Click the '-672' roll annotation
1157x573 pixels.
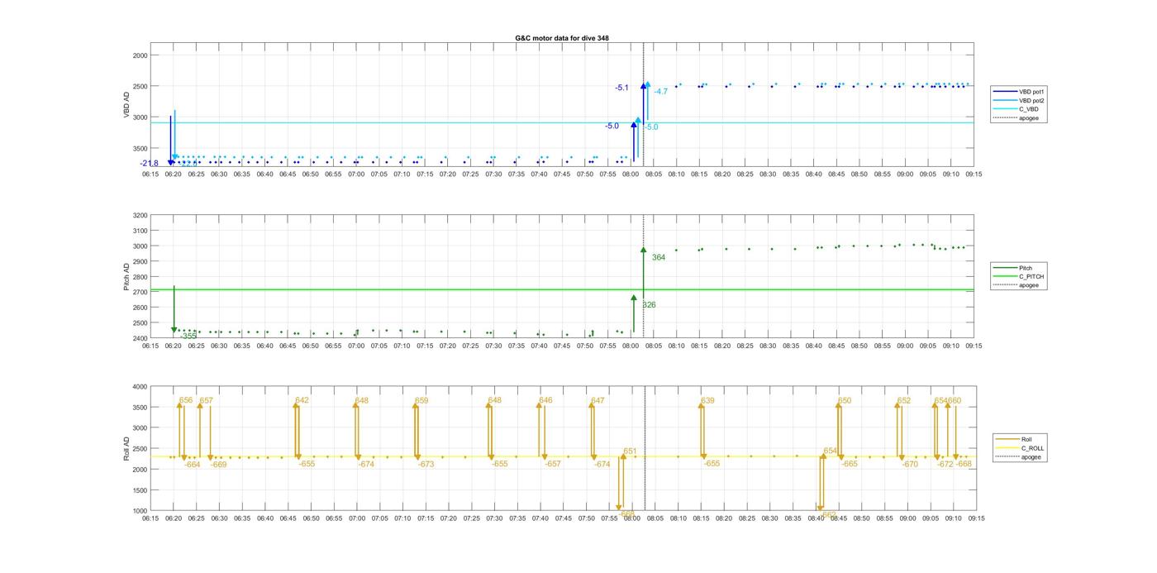click(x=945, y=465)
